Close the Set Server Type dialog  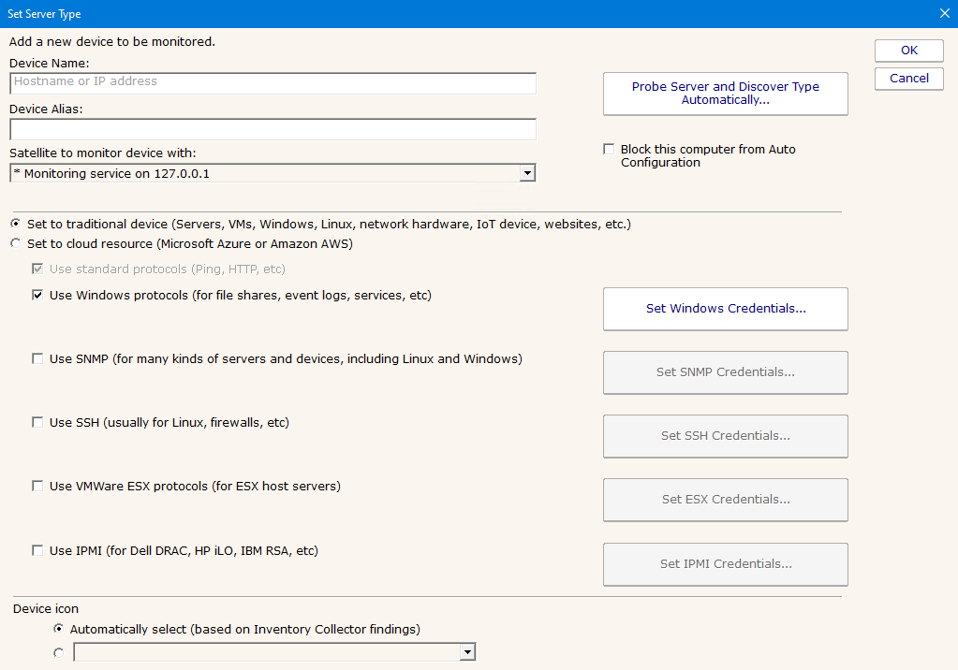[944, 14]
